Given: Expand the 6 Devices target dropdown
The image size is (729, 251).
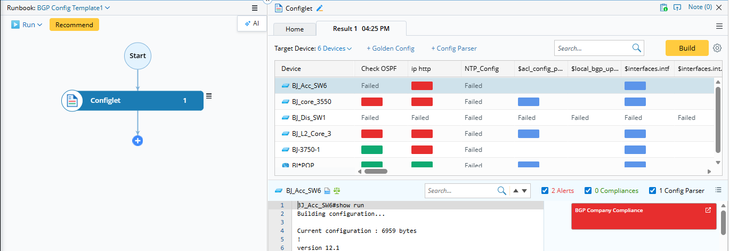Looking at the screenshot, I should [335, 48].
